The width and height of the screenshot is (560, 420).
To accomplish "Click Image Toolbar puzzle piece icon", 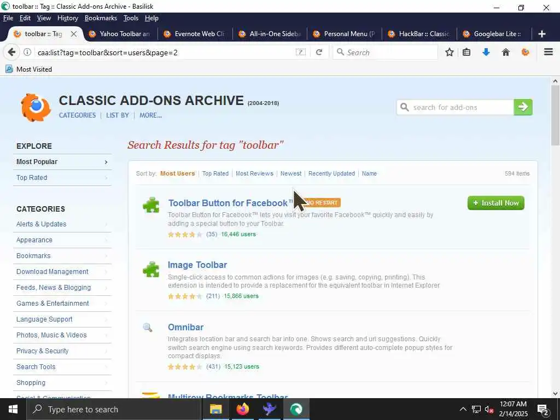I will pyautogui.click(x=151, y=269).
